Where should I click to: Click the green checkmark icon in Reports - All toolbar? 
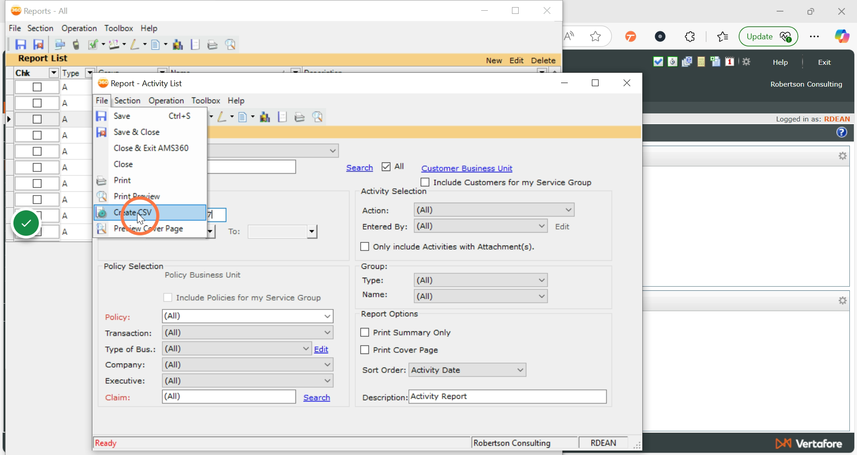[x=93, y=45]
